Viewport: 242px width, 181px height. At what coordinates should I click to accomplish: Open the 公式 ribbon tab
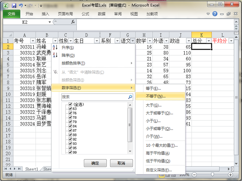(85, 14)
